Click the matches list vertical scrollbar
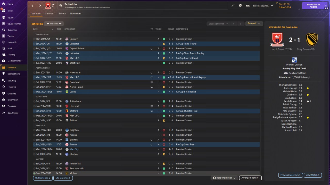Viewport: 330px width, 185px height. click(x=261, y=137)
